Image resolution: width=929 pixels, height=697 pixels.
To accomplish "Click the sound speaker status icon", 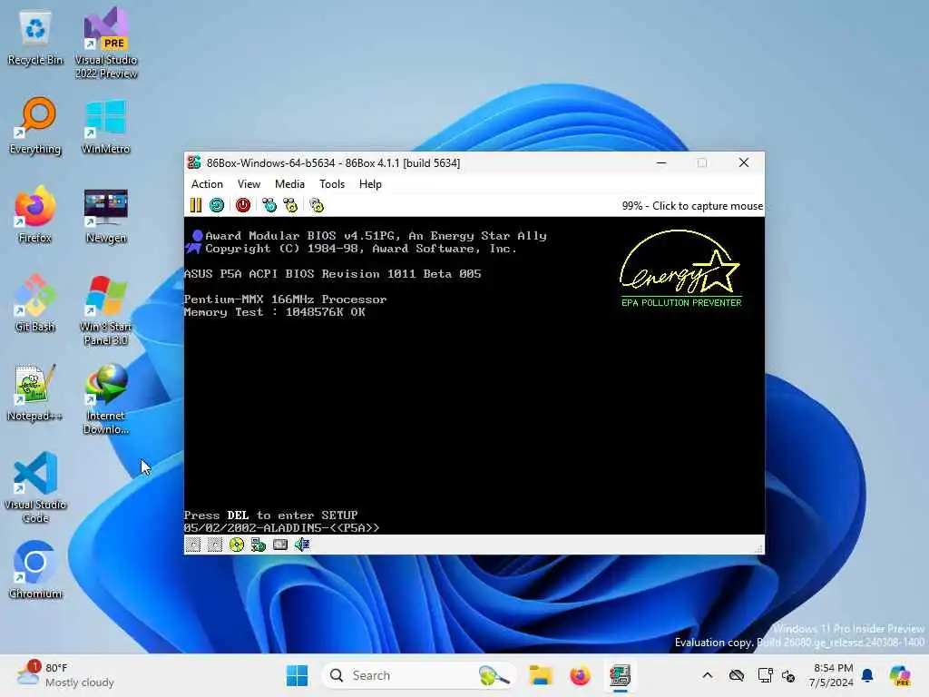I will pyautogui.click(x=302, y=545).
